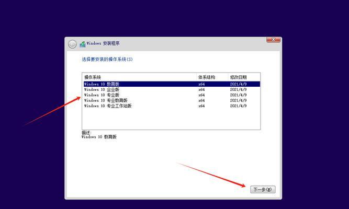This screenshot has width=349, height=209.
Task: Select the Windows 10 教育版 row
Action: (x=172, y=84)
